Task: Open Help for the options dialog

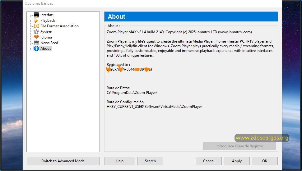Action: [x=120, y=161]
